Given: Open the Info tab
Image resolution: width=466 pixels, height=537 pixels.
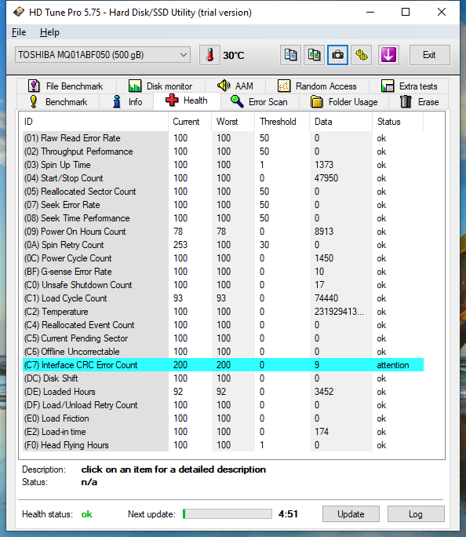Looking at the screenshot, I should tap(127, 102).
